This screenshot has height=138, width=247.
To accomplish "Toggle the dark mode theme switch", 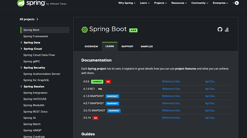I will (236, 3).
